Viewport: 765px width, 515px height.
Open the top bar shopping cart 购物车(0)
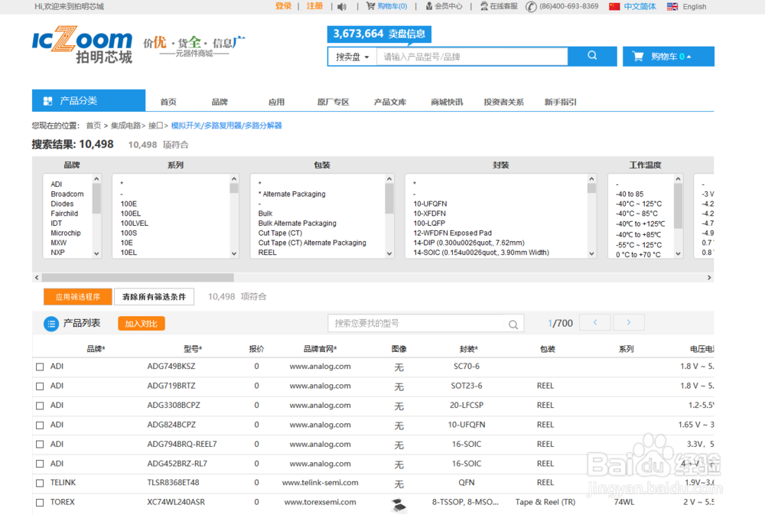(x=387, y=6)
